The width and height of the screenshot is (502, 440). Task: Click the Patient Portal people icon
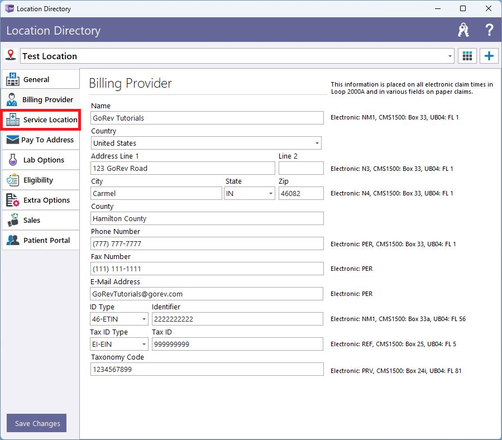pyautogui.click(x=13, y=240)
